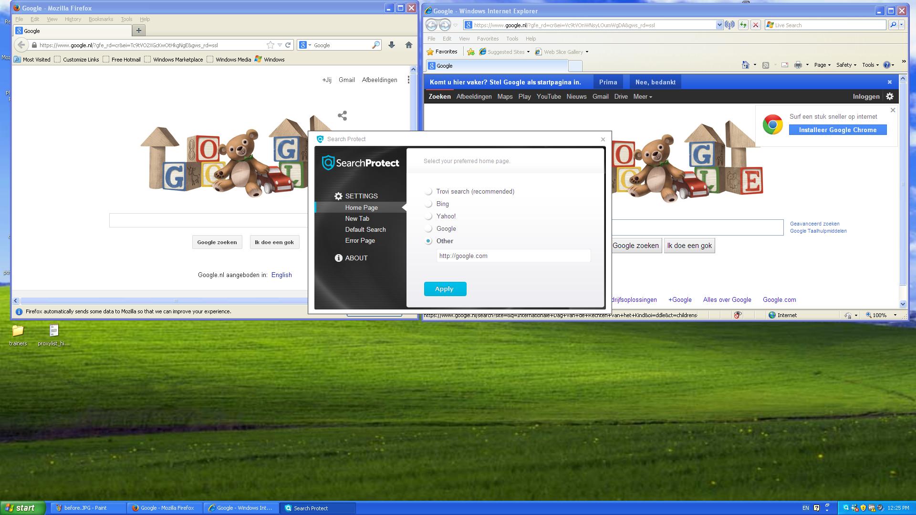Open IE Page dropdown menu
916x515 pixels.
(822, 65)
